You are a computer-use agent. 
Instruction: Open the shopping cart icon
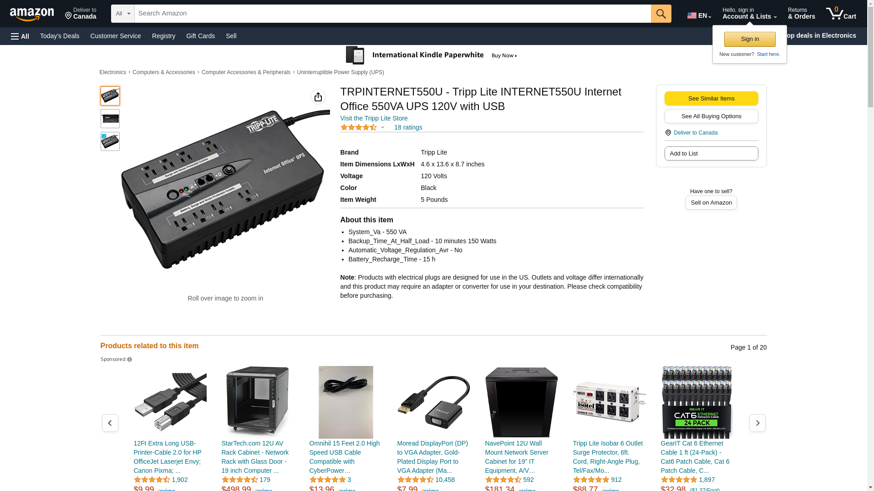[841, 14]
